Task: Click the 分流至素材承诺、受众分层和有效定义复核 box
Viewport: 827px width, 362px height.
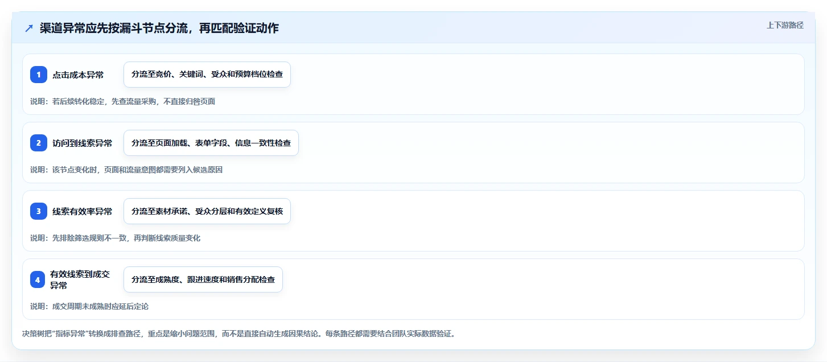Action: pyautogui.click(x=207, y=211)
